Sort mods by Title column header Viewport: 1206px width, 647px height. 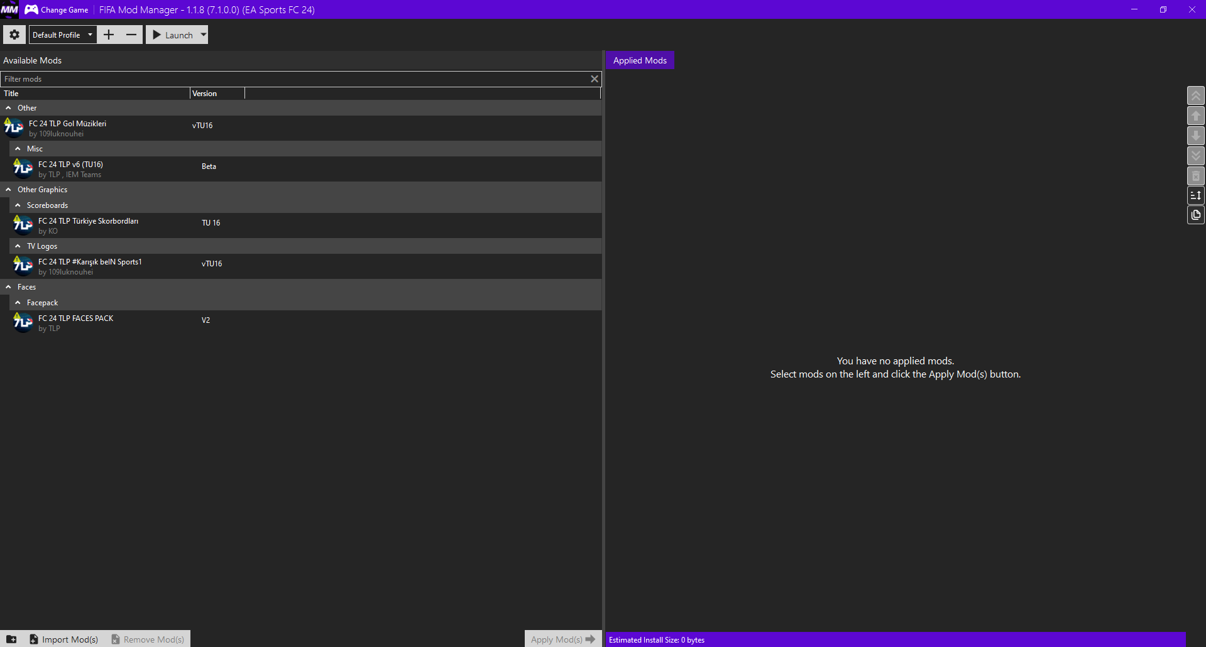coord(95,94)
